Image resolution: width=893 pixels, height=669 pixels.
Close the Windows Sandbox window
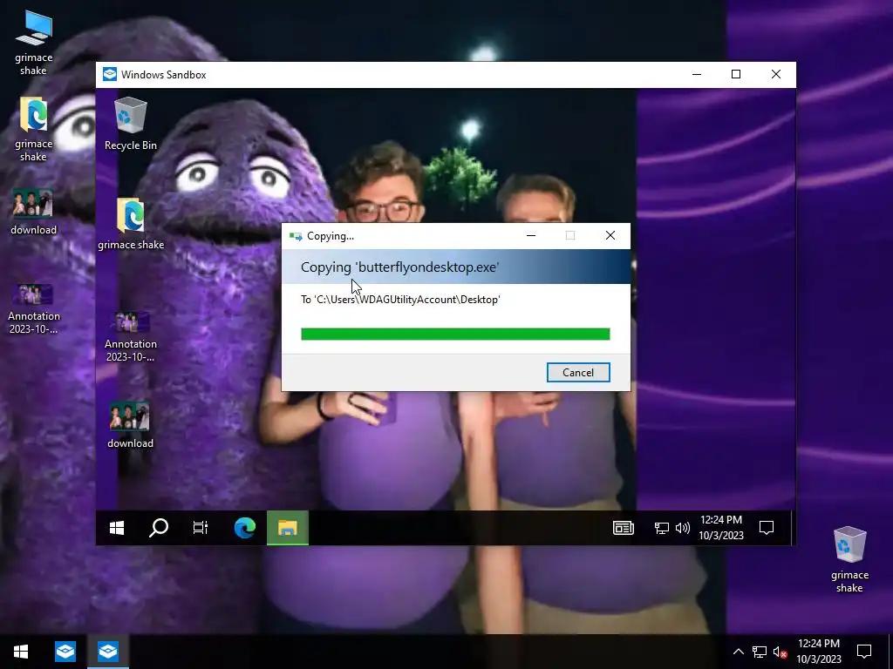775,75
